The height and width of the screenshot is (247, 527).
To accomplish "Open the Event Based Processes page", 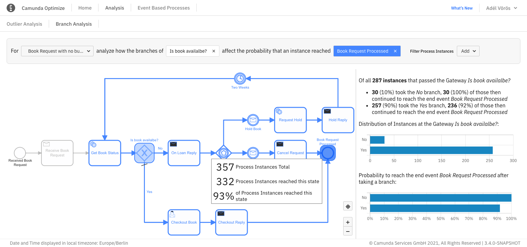I will click(164, 8).
